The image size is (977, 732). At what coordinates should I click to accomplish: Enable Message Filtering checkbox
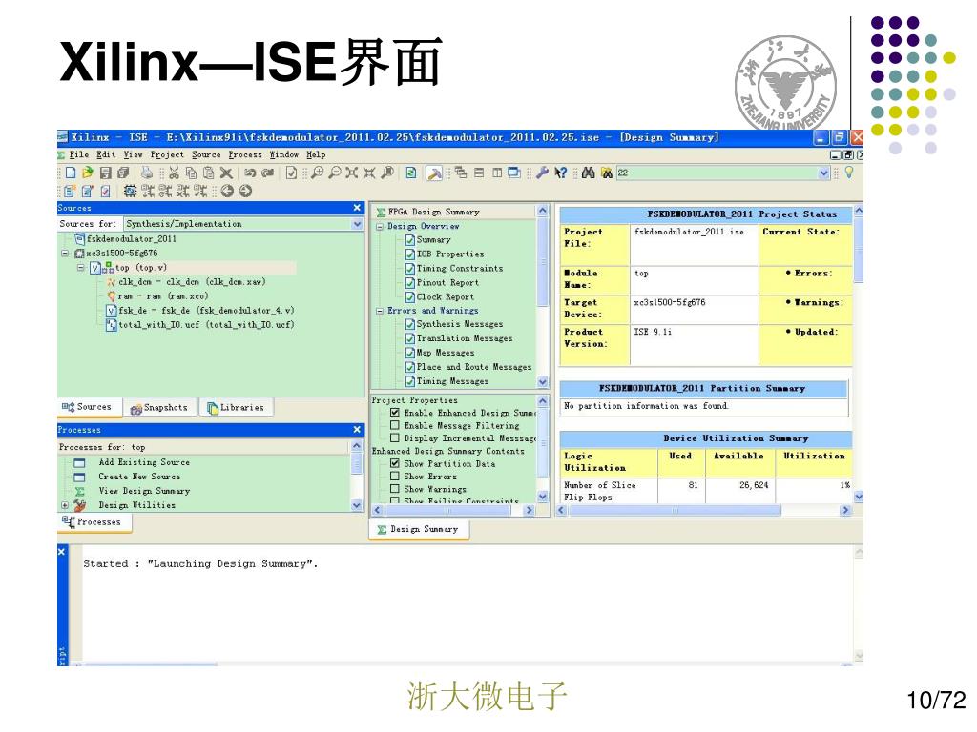[x=394, y=425]
